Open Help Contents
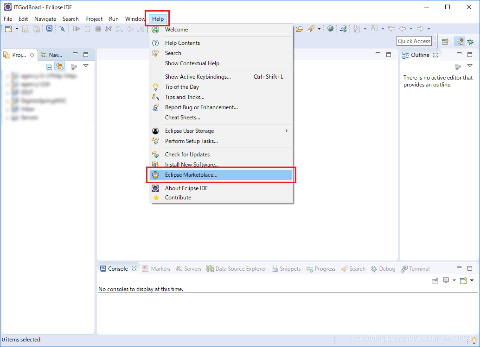The height and width of the screenshot is (347, 480). click(x=221, y=43)
